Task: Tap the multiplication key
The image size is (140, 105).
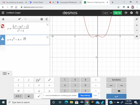Action: pos(96,85)
